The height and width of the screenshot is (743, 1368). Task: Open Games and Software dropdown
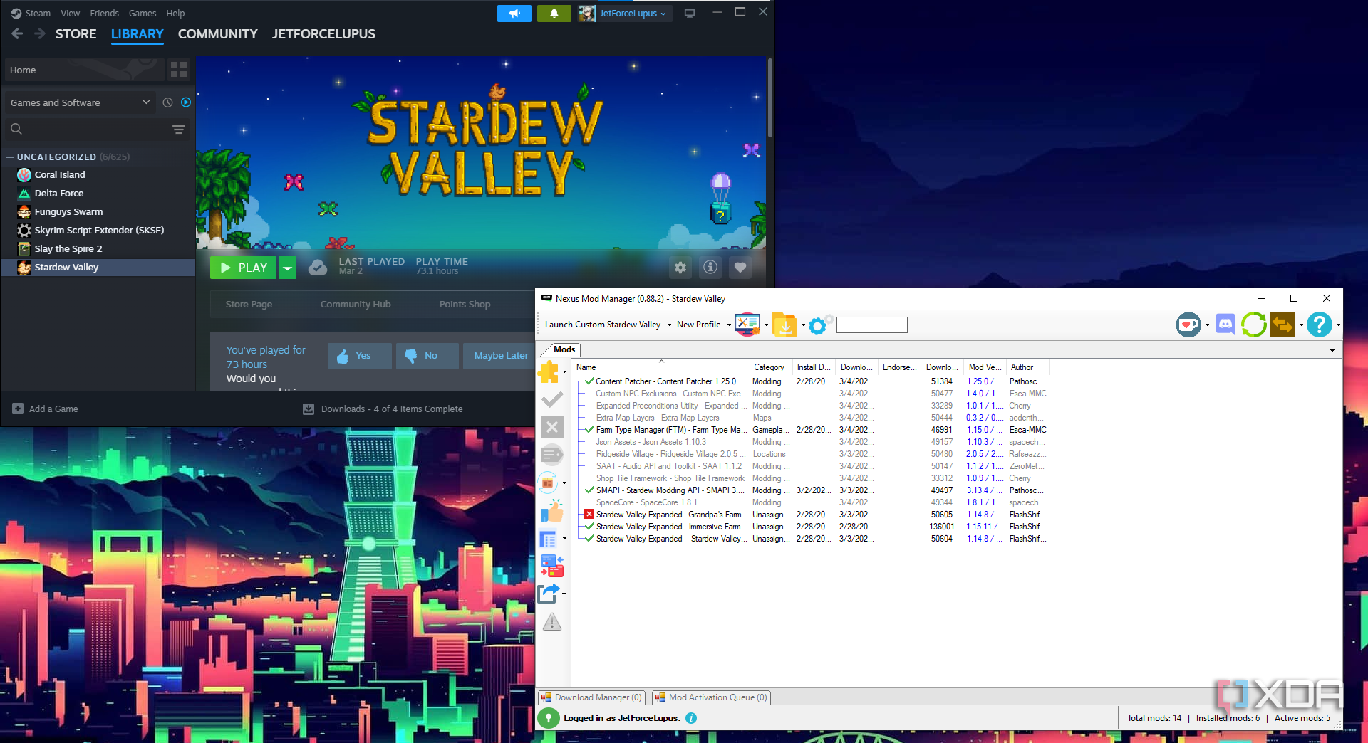(80, 102)
